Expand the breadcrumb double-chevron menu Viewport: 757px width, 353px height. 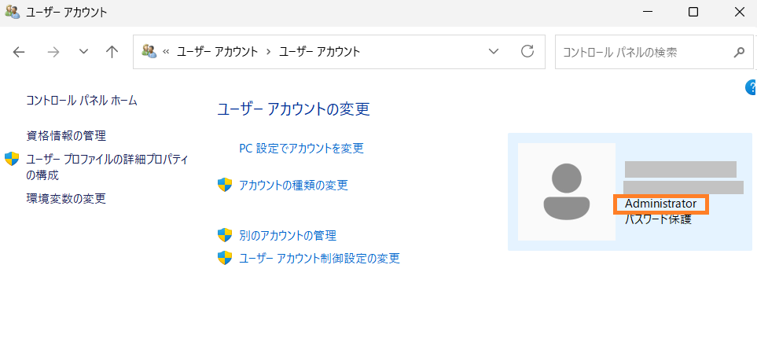coord(166,52)
